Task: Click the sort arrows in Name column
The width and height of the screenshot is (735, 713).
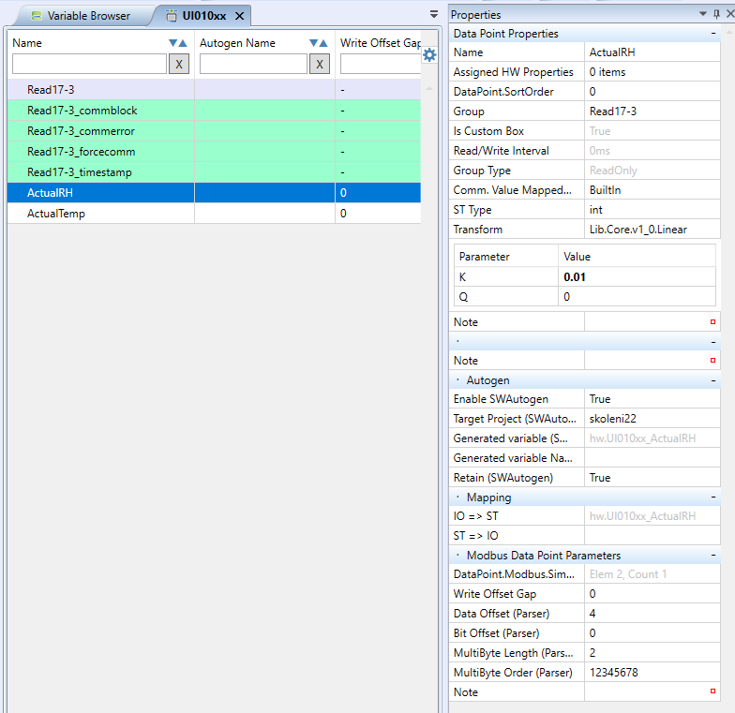Action: pos(178,43)
